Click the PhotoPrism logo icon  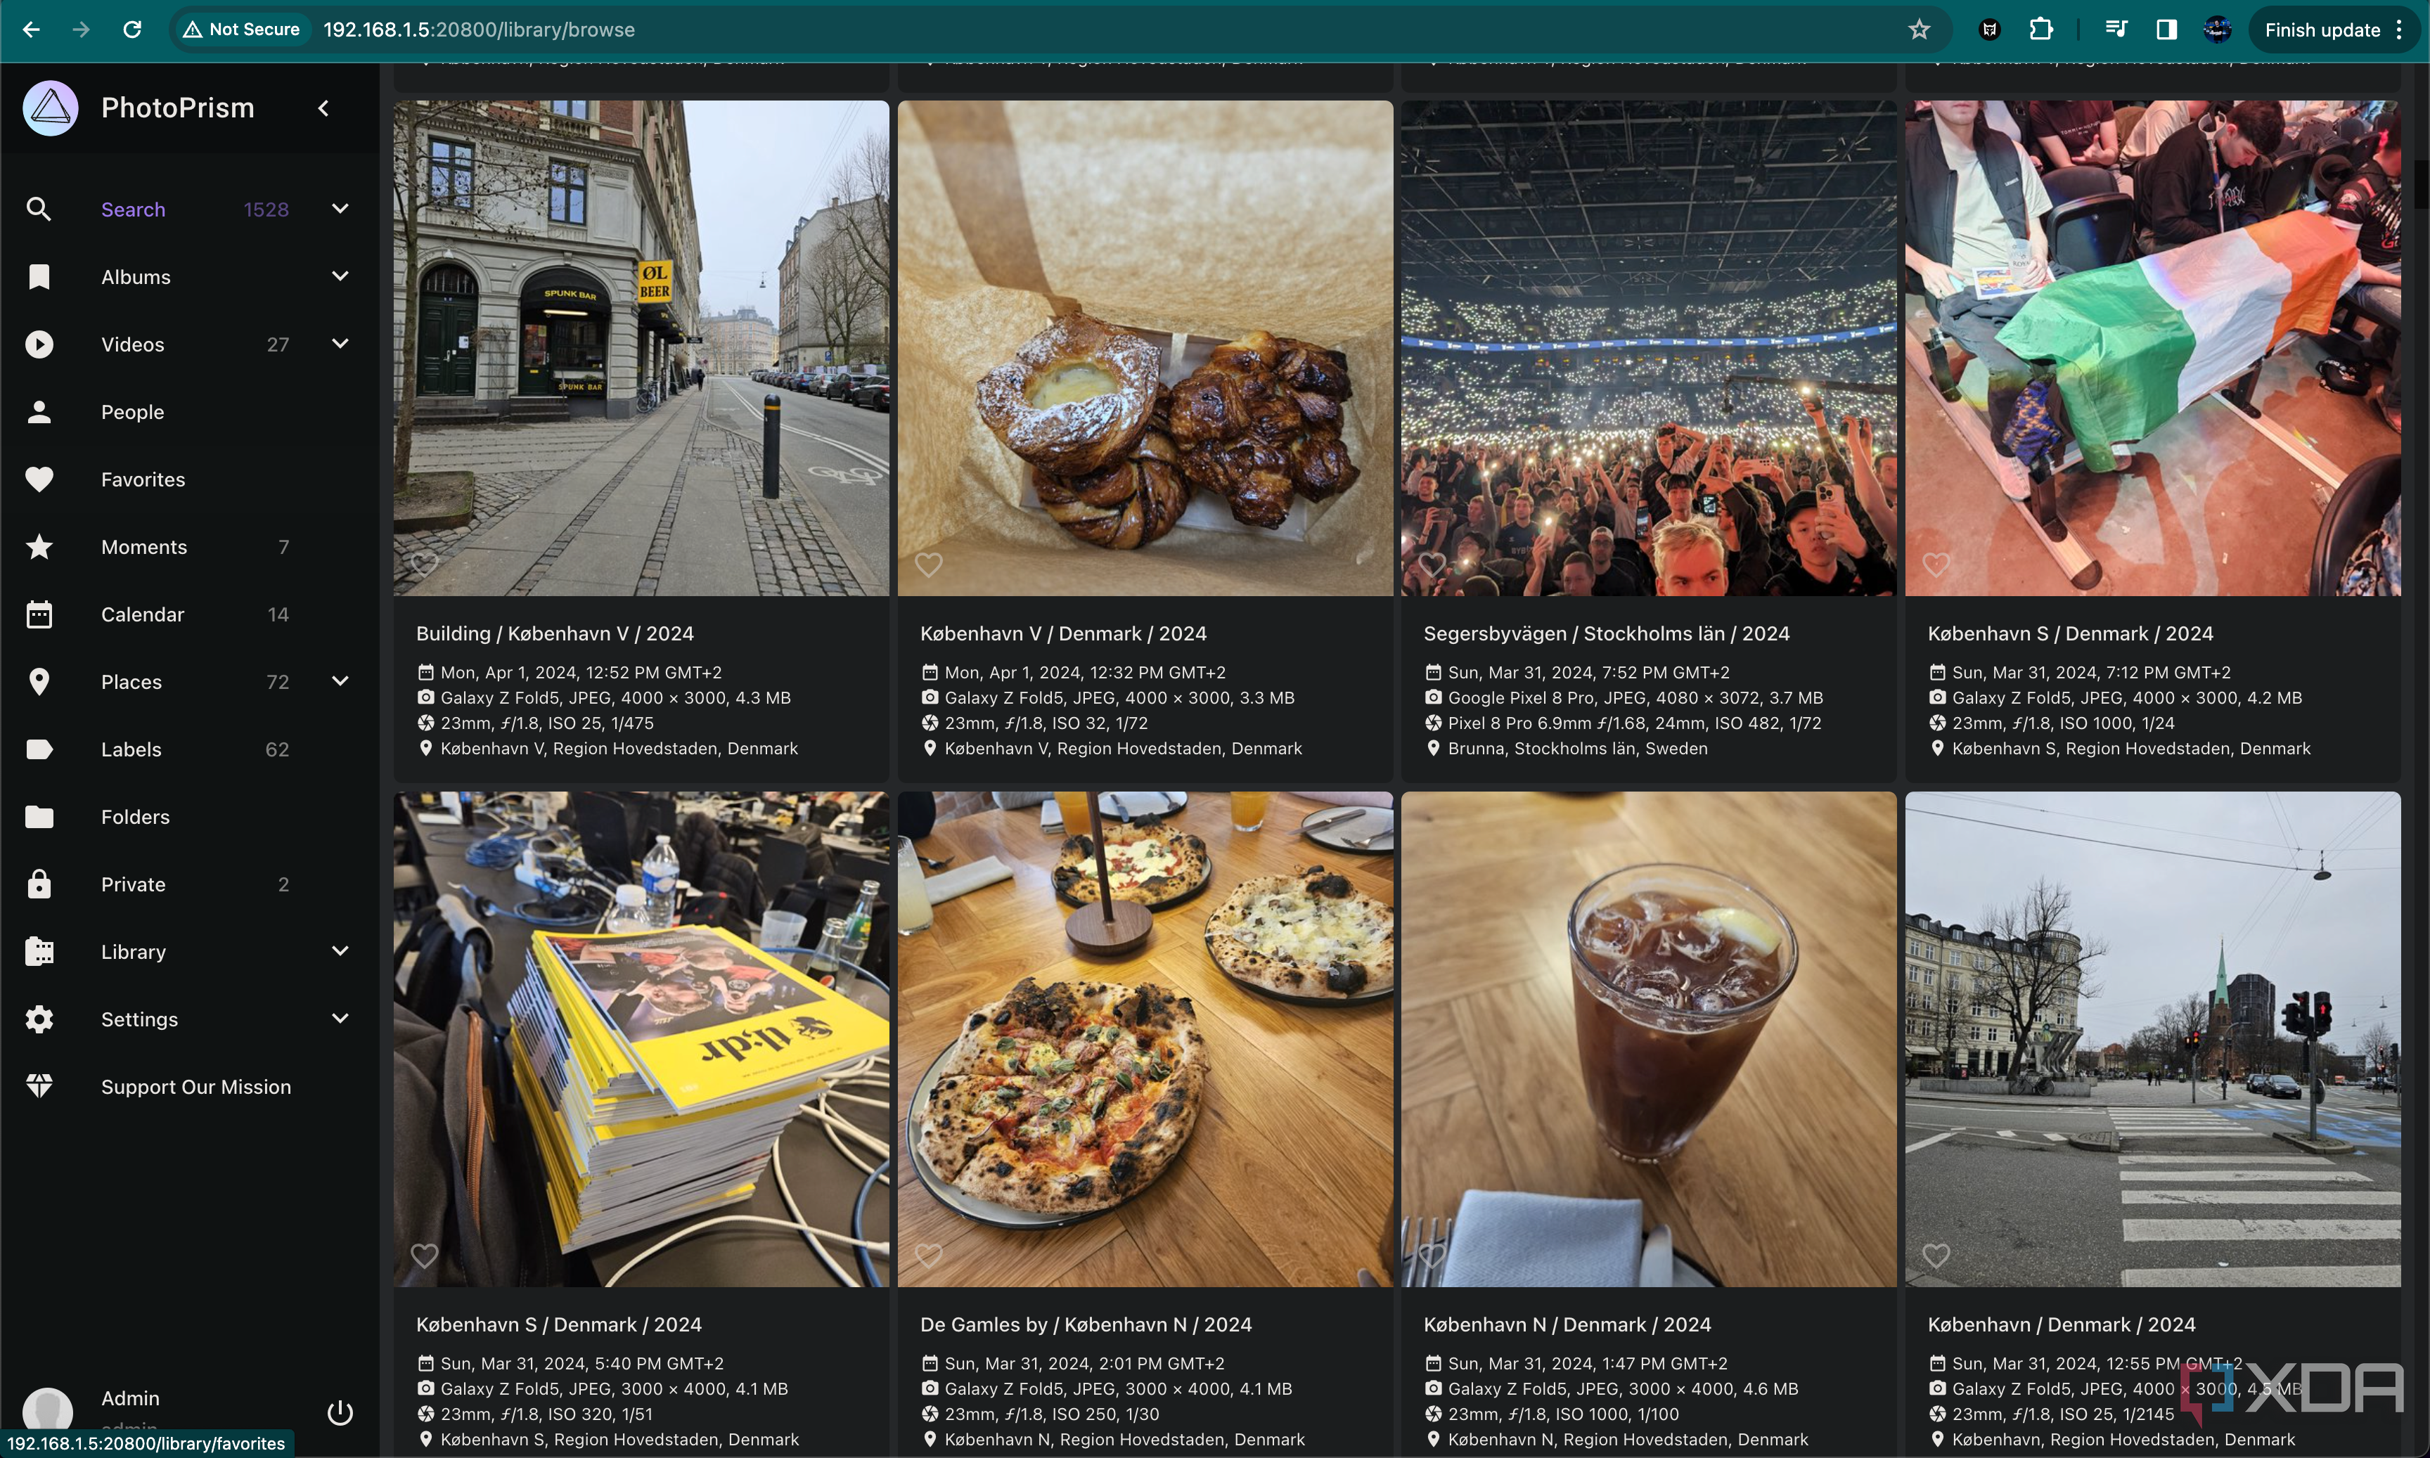(x=50, y=108)
